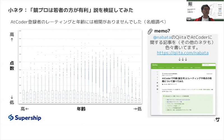Image resolution: width=224 pixels, height=140 pixels.
Task: Click the speaker webcam video thumbnail
Action: click(x=205, y=11)
